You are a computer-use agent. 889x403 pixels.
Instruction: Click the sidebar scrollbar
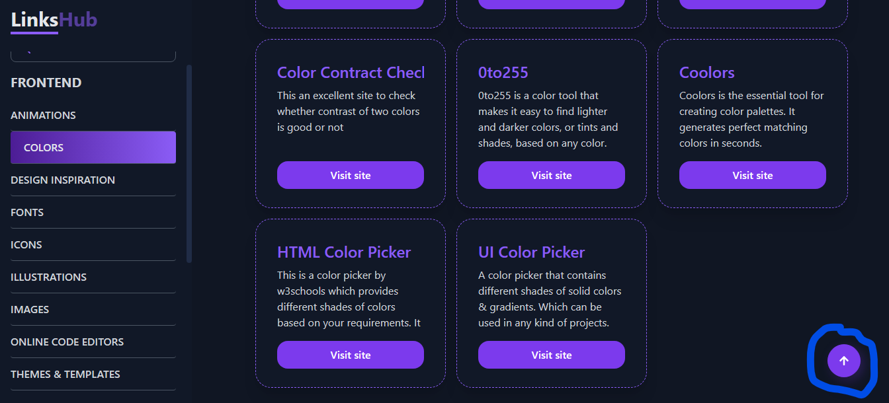click(x=188, y=165)
